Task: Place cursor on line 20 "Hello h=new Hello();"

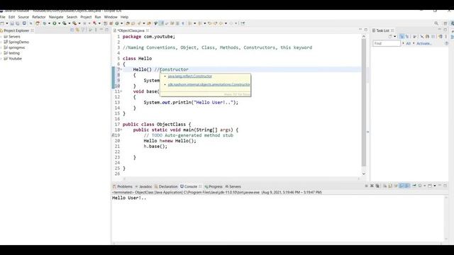Action: point(170,141)
